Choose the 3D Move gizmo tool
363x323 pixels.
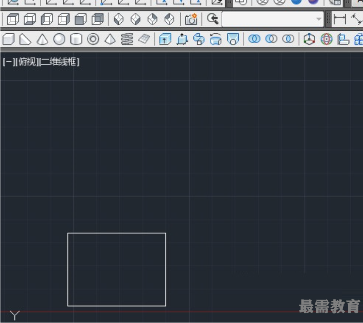310,39
